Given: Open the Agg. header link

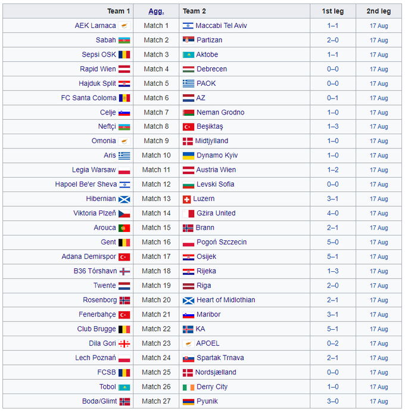Looking at the screenshot, I should click(155, 11).
